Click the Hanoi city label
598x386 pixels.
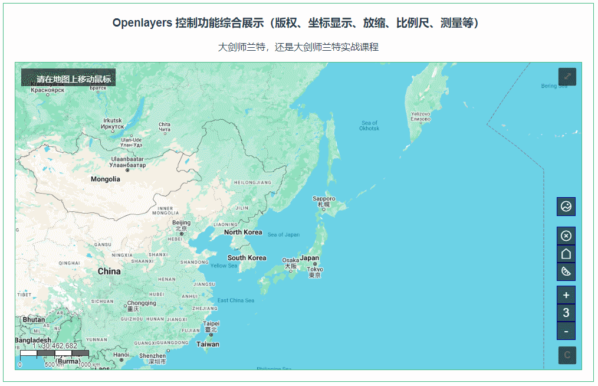[x=121, y=355]
